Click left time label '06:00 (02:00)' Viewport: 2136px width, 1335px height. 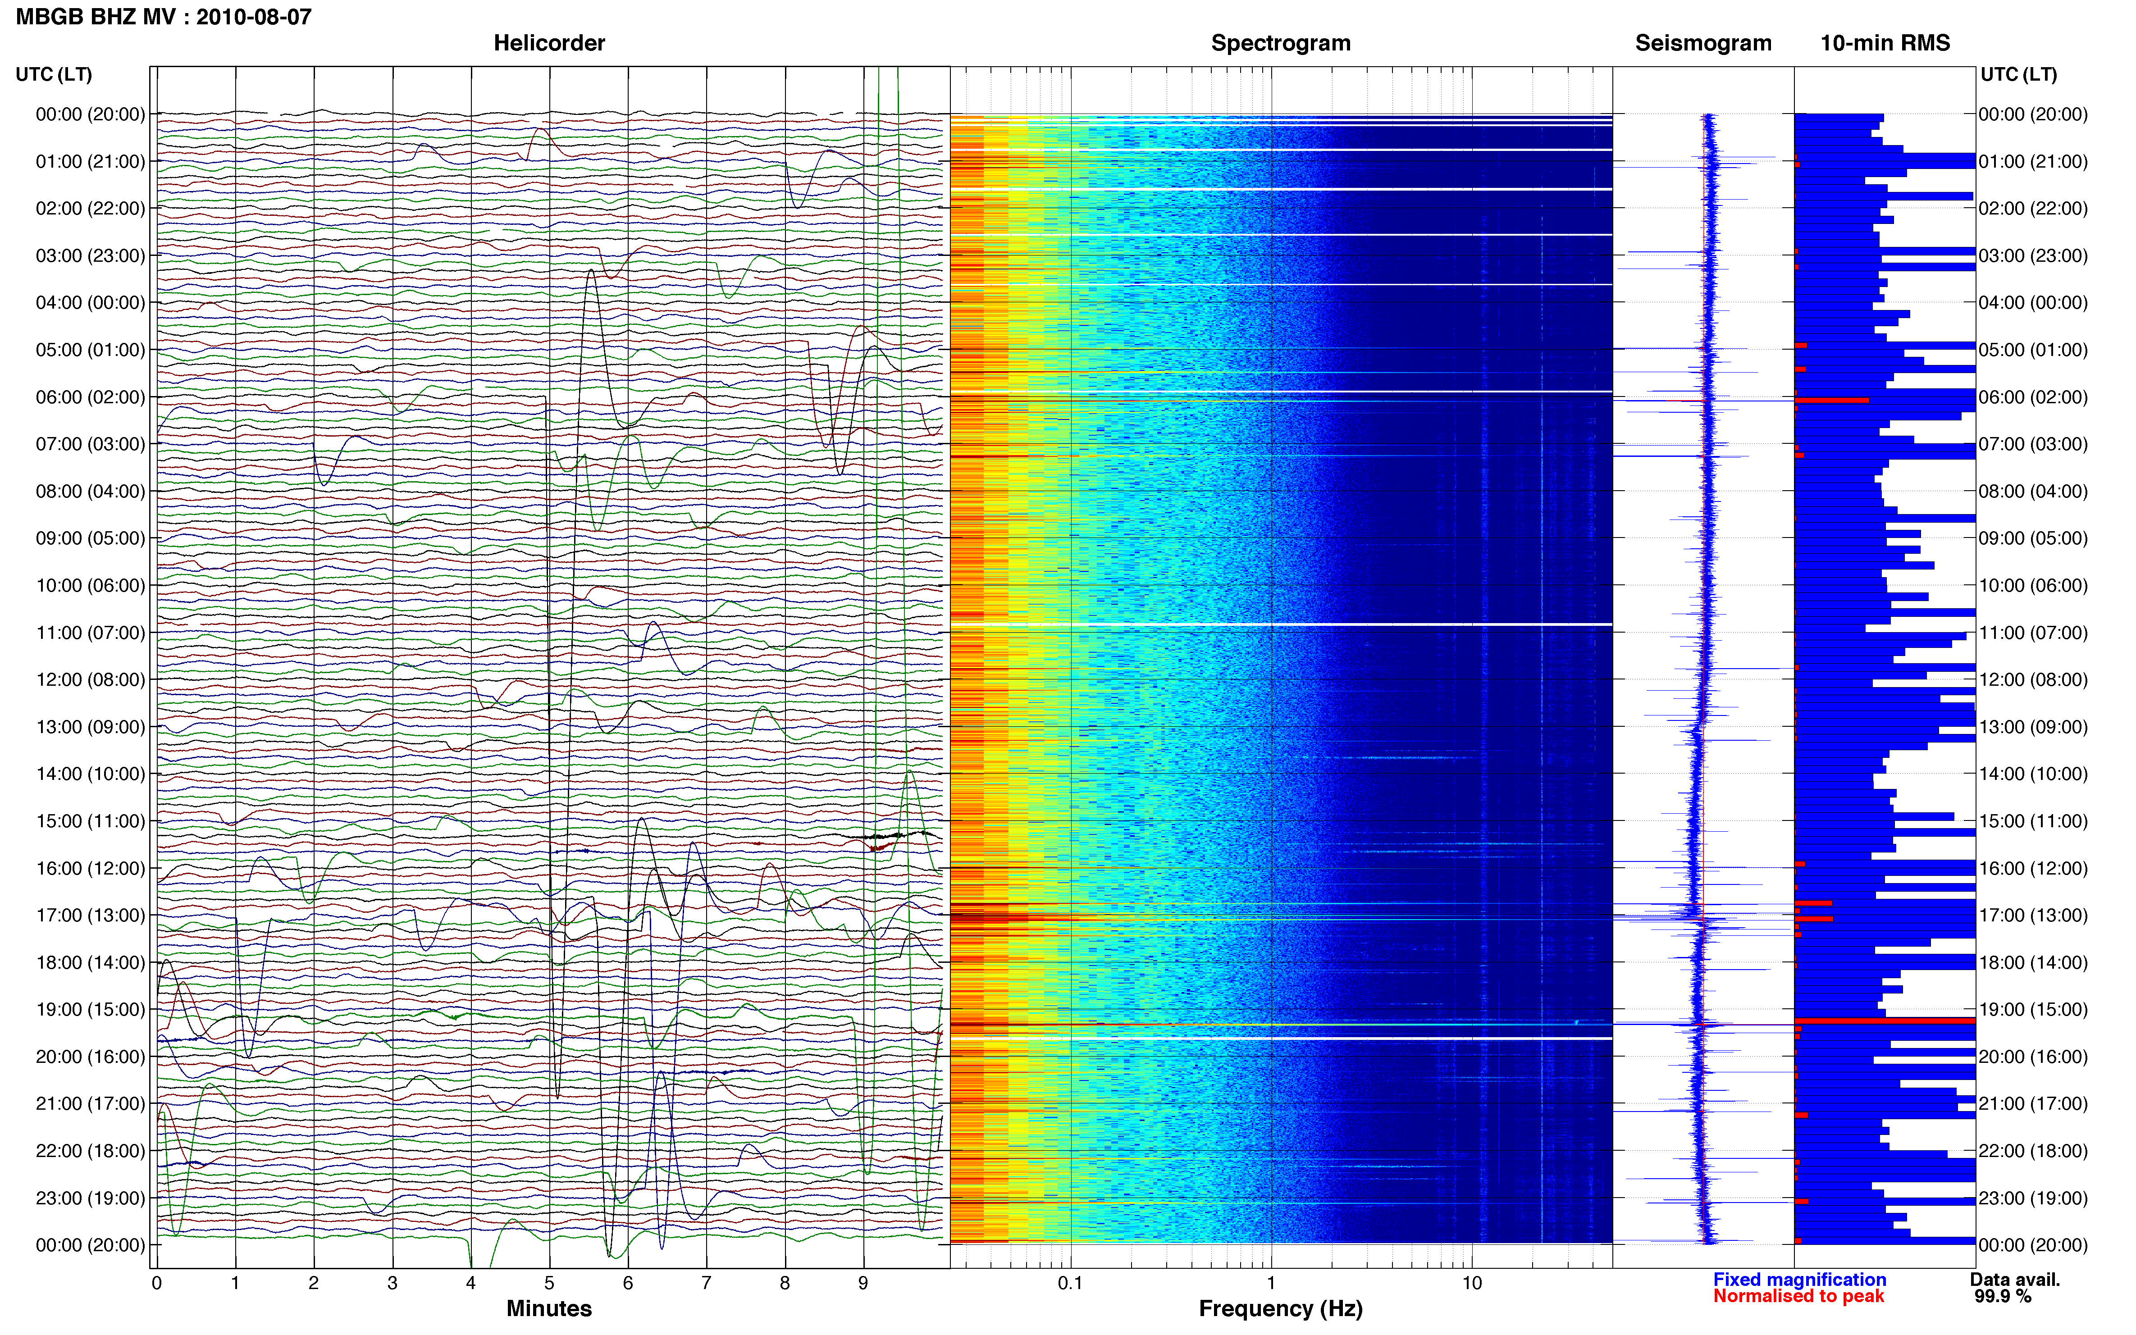click(90, 397)
